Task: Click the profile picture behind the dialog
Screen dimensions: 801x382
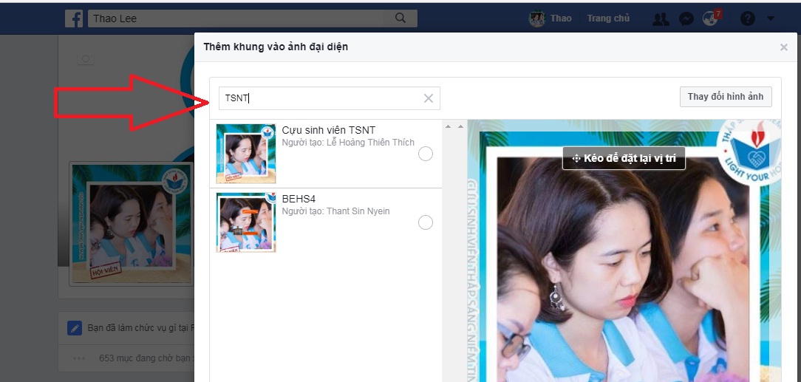Action: coord(132,224)
